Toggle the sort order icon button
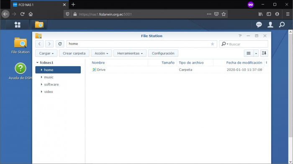 pyautogui.click(x=264, y=53)
